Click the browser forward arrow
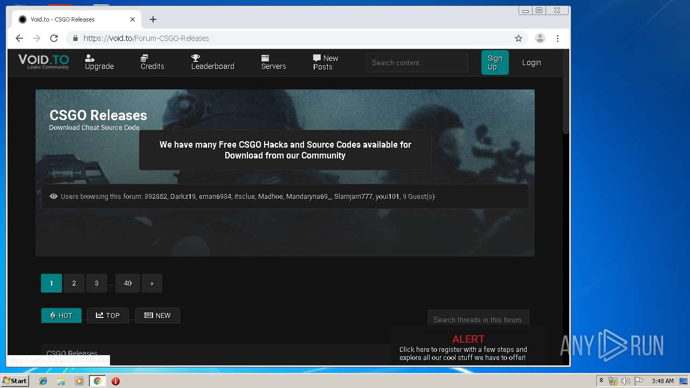This screenshot has width=690, height=388. [x=37, y=38]
